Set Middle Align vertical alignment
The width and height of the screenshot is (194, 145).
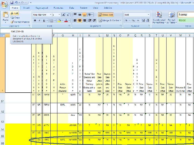tap(80, 15)
